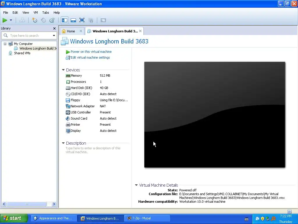Select the Windows Longhorn Build 3... tab

(115, 31)
